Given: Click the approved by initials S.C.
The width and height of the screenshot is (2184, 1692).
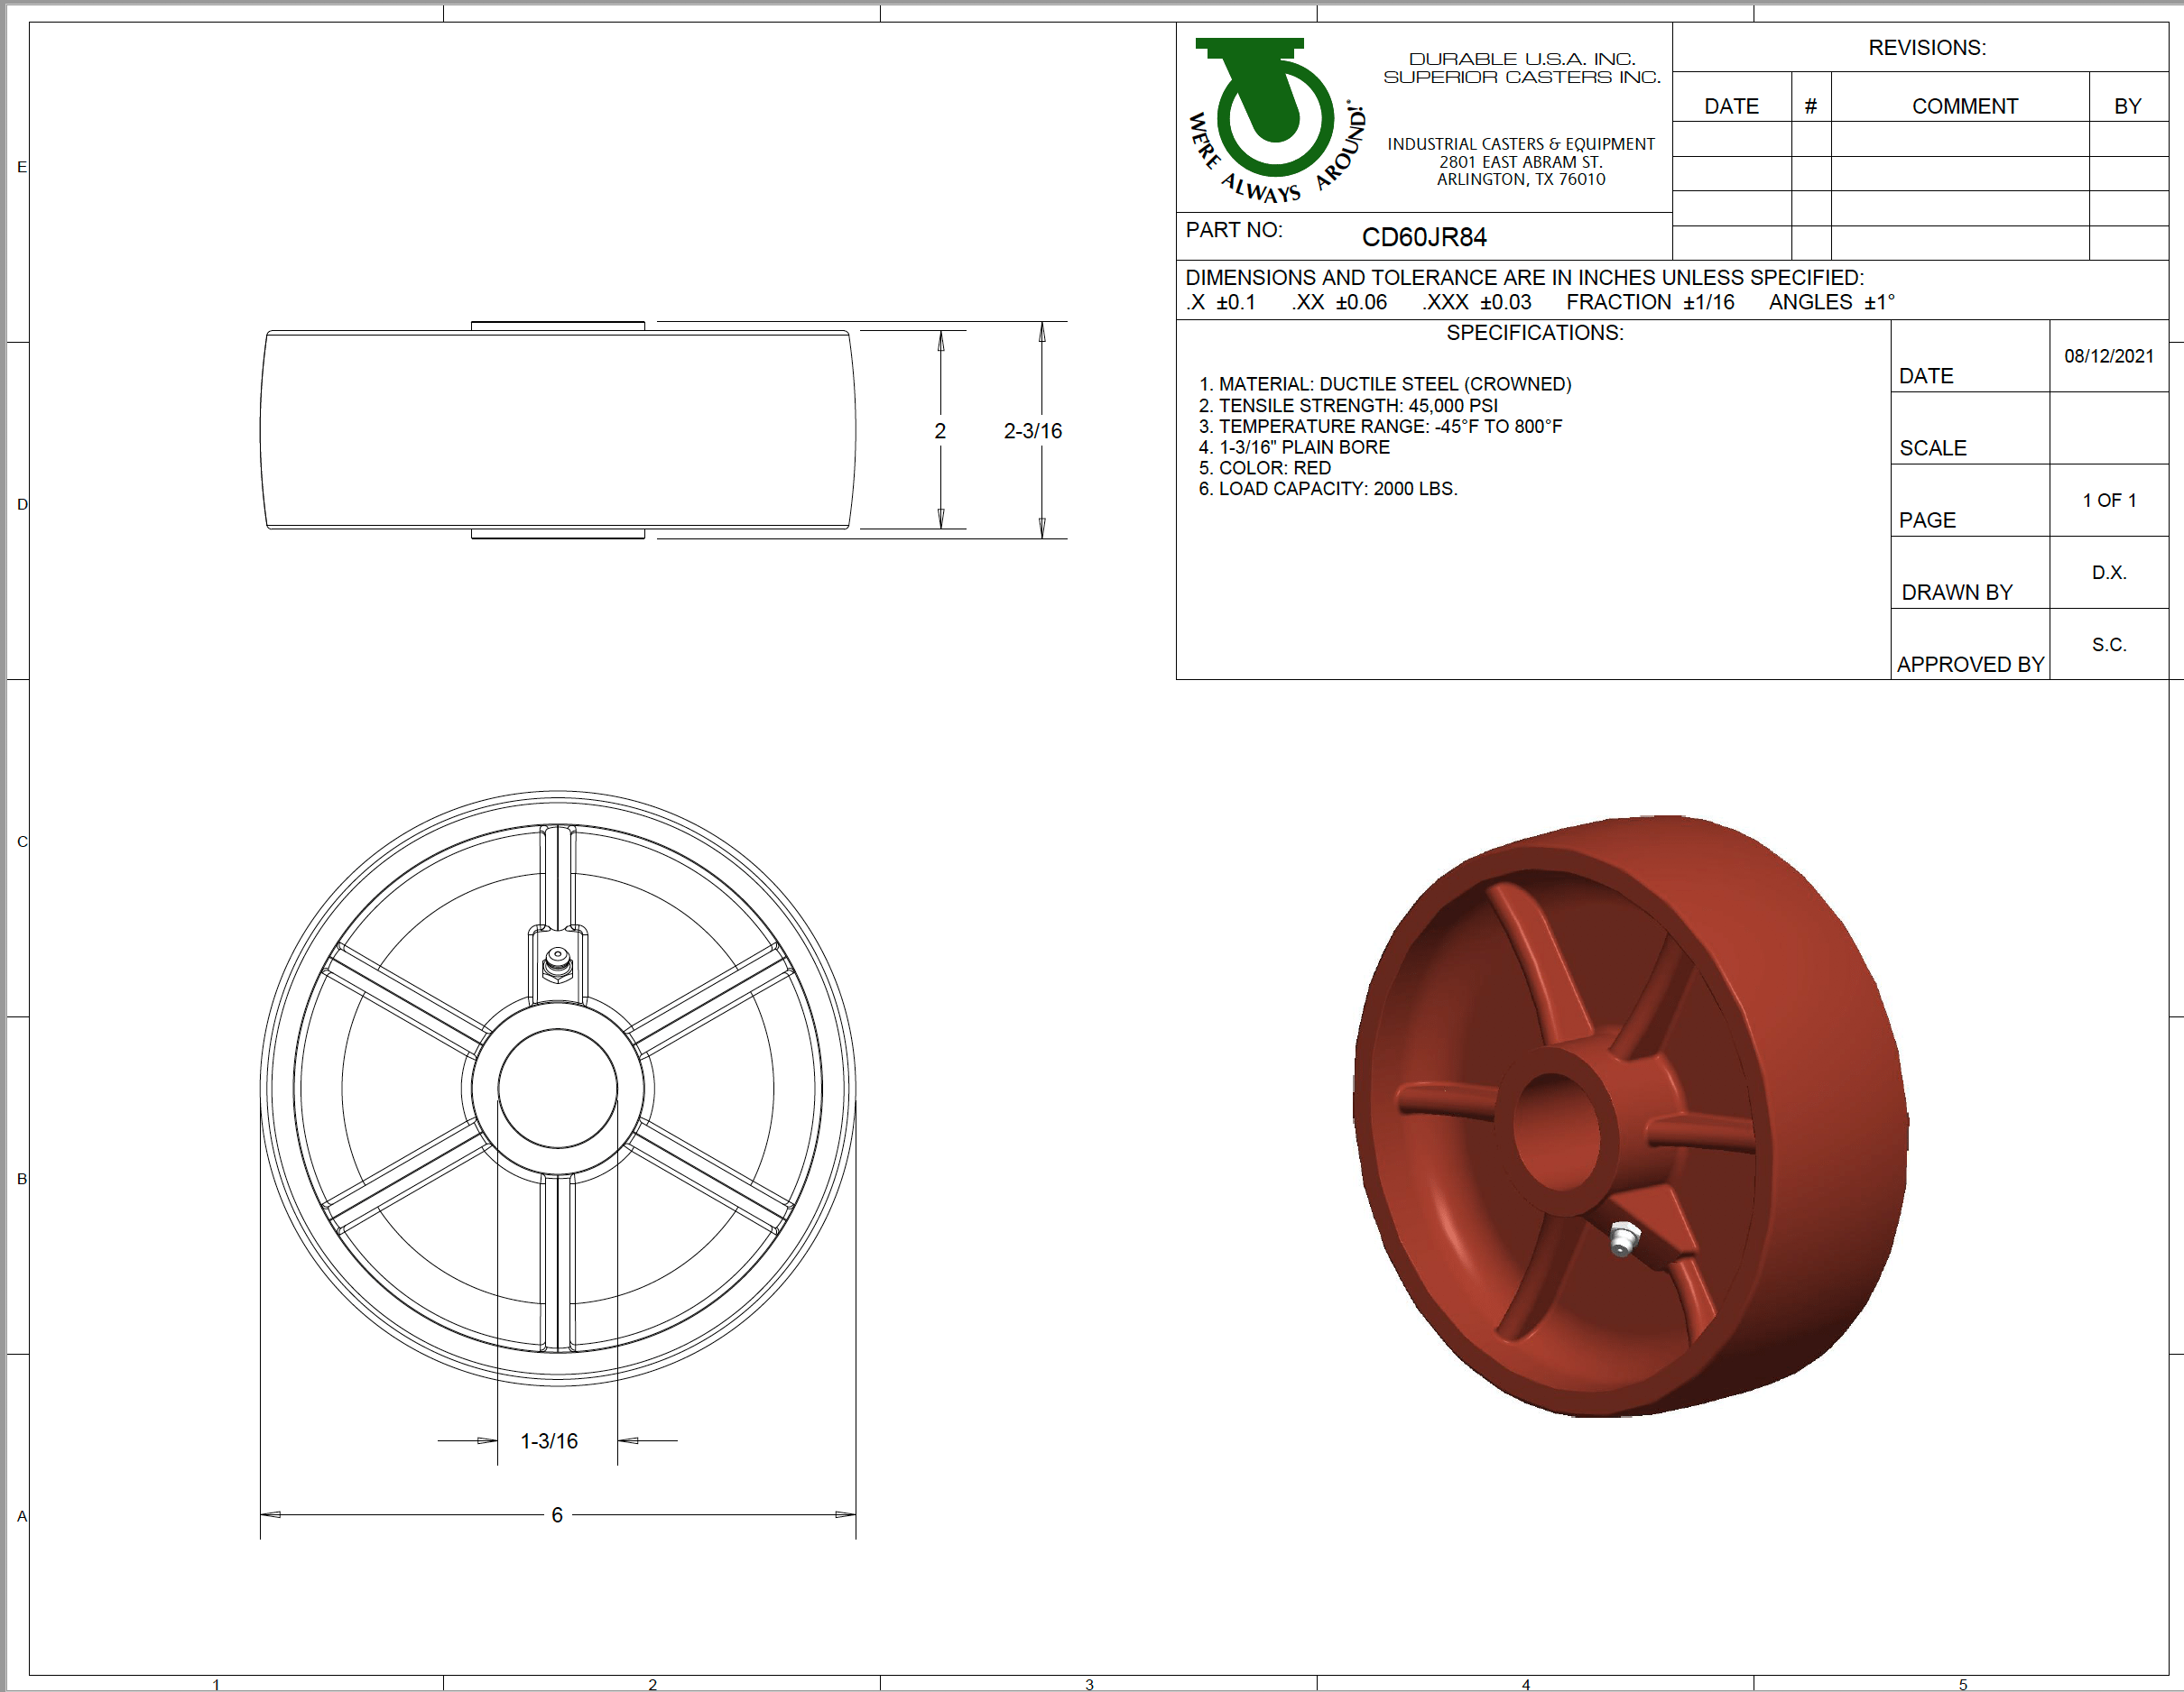Looking at the screenshot, I should coord(2108,645).
